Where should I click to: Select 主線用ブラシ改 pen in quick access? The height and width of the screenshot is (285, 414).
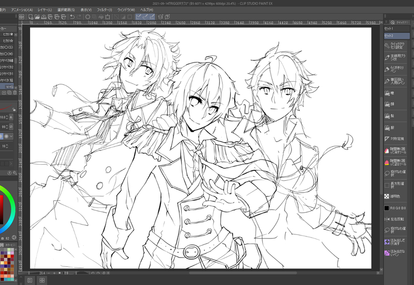pos(395,57)
